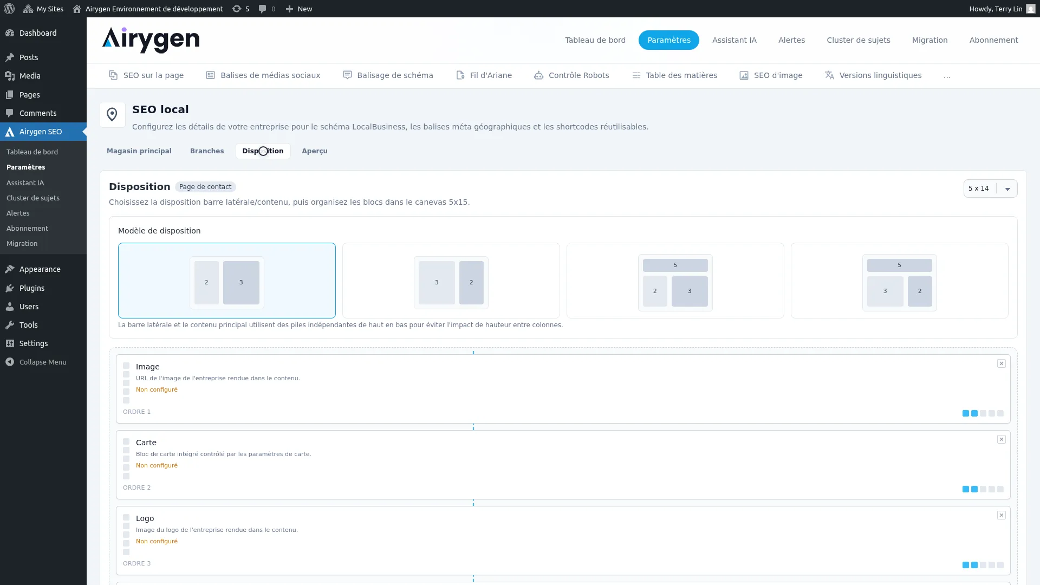Screen dimensions: 1040x585
Task: Click the WordPress logo in admin bar
Action: (9, 9)
